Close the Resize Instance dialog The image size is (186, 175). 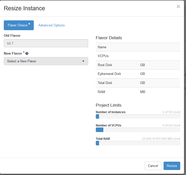pyautogui.click(x=178, y=7)
